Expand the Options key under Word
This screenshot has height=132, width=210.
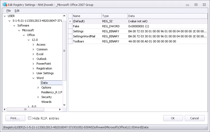[38, 87]
